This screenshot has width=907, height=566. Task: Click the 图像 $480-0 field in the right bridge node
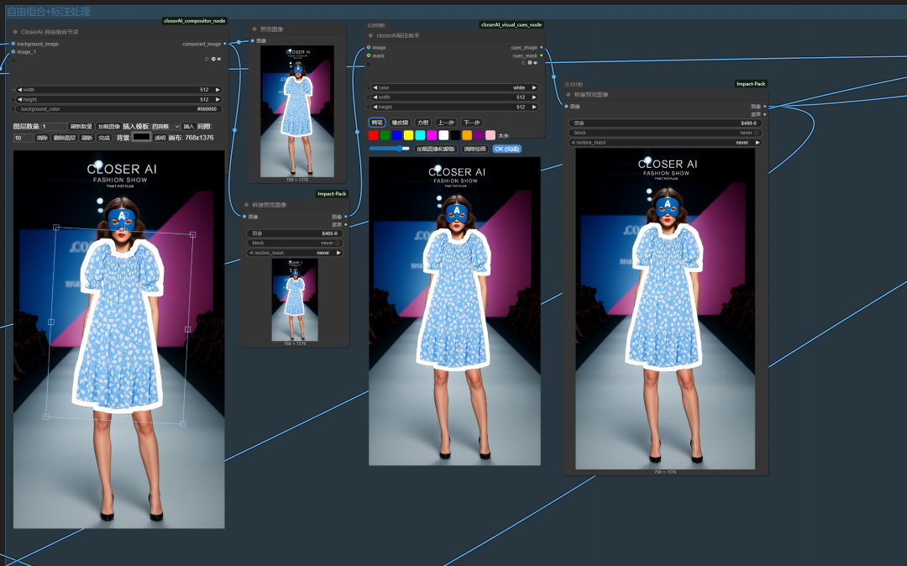click(x=665, y=123)
